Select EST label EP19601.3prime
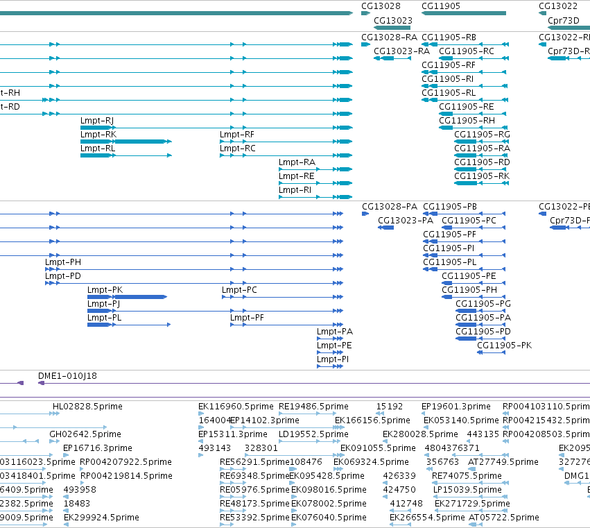 tap(456, 407)
